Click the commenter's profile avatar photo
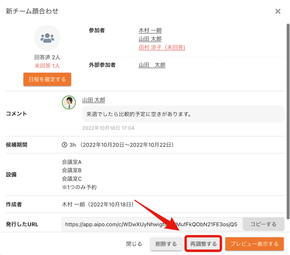 pos(69,102)
